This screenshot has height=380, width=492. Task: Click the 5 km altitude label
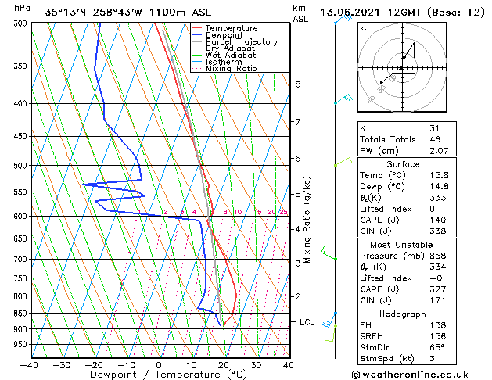pos(297,195)
